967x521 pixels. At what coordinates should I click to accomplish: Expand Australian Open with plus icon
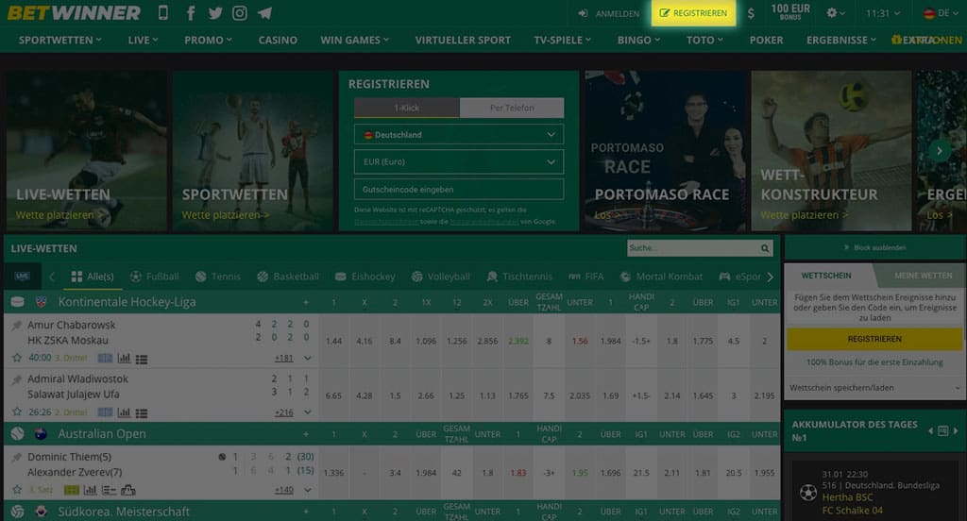coord(306,434)
